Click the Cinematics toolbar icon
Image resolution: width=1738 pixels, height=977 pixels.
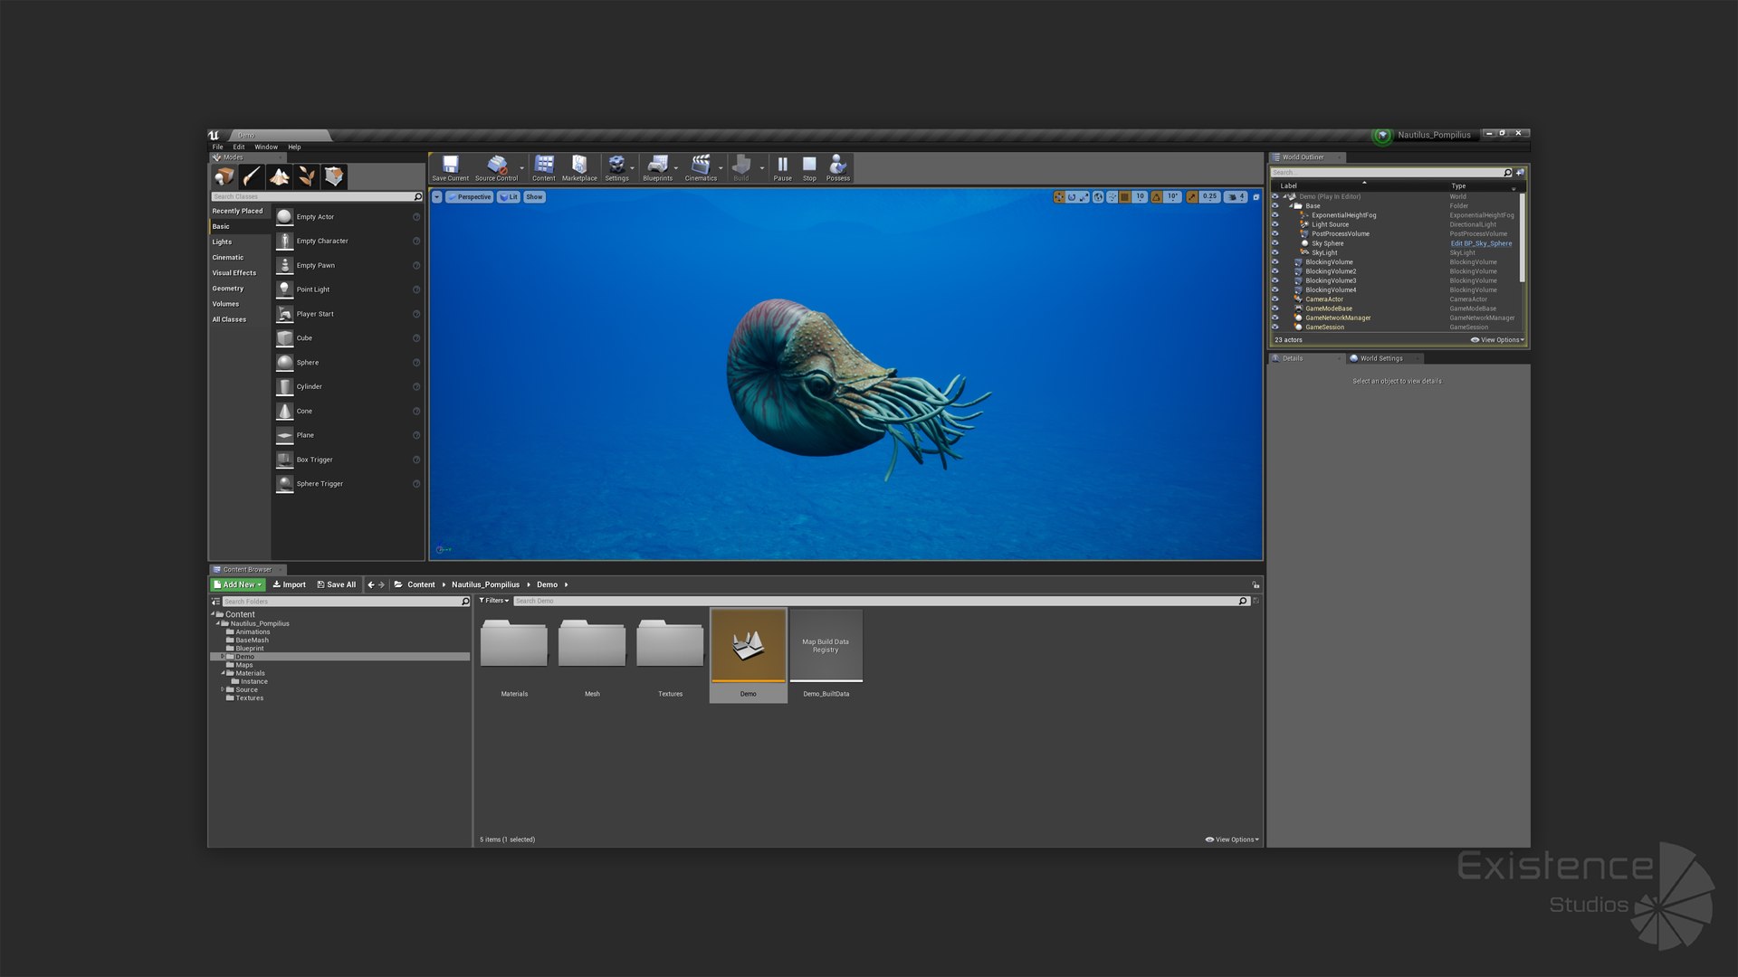click(x=701, y=168)
